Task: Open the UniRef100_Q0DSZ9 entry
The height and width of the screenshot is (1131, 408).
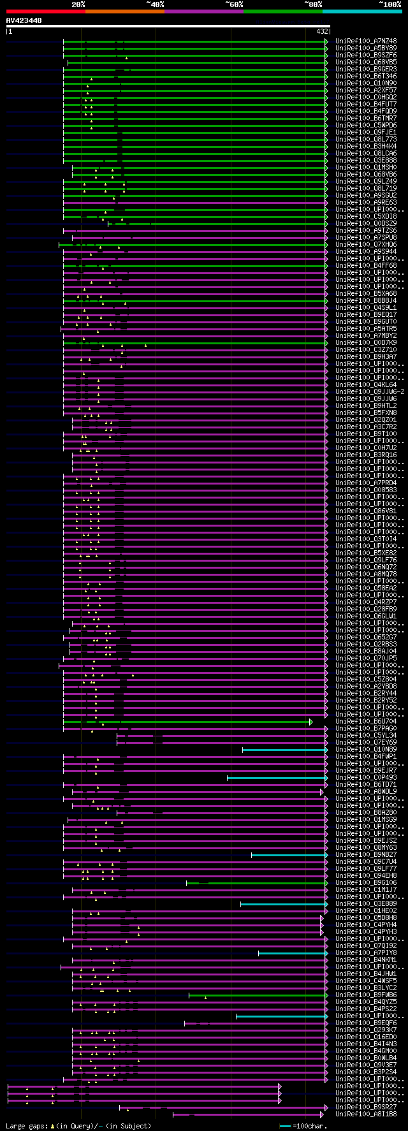Action: tap(366, 224)
